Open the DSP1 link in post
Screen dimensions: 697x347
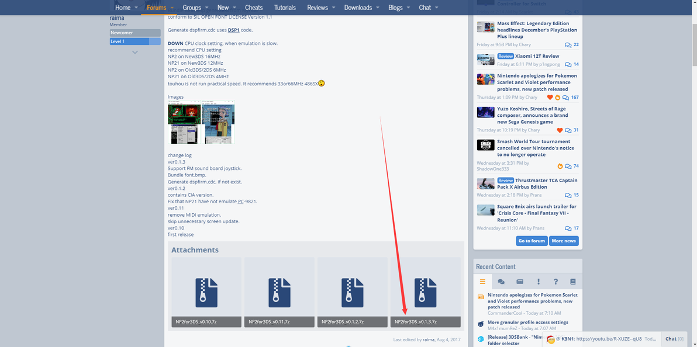coord(233,30)
